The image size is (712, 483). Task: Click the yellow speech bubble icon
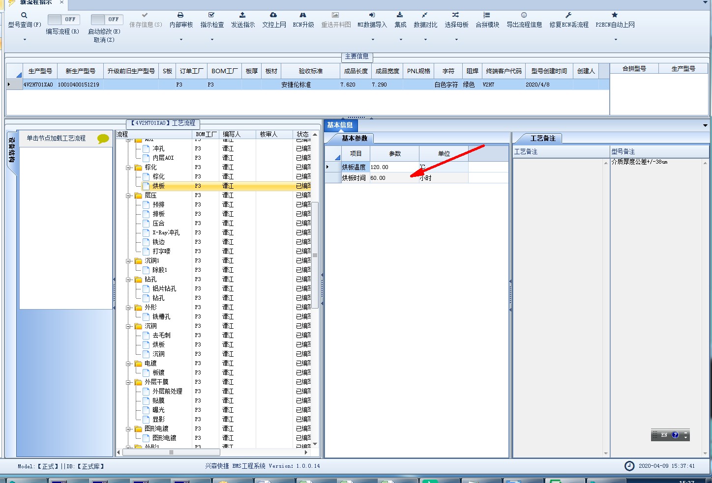(x=103, y=139)
